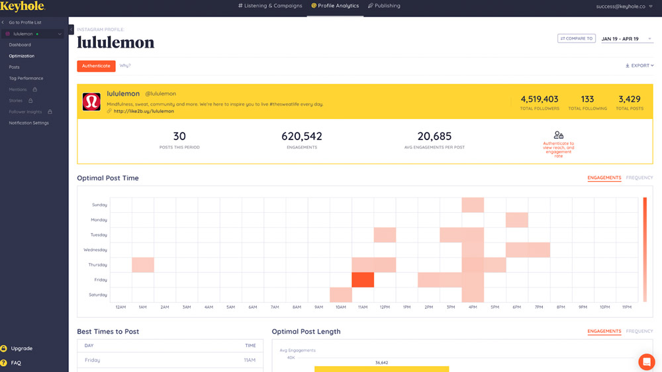Select Frequency toggle for Optimal Post Time
Screen dimensions: 662x372
[639, 178]
